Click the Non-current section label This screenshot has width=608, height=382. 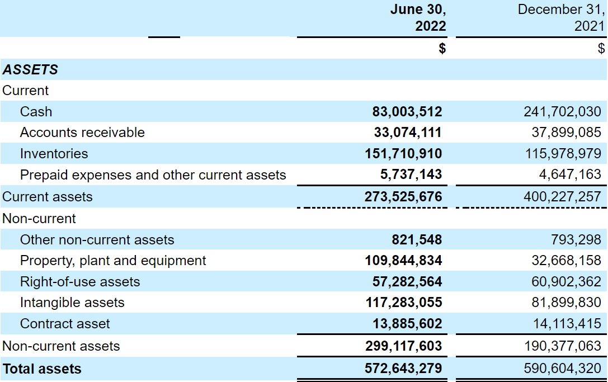39,218
